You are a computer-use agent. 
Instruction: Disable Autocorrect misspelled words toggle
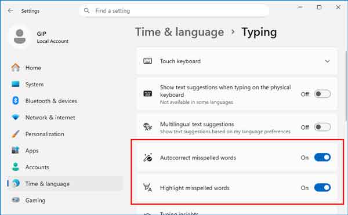[322, 158]
